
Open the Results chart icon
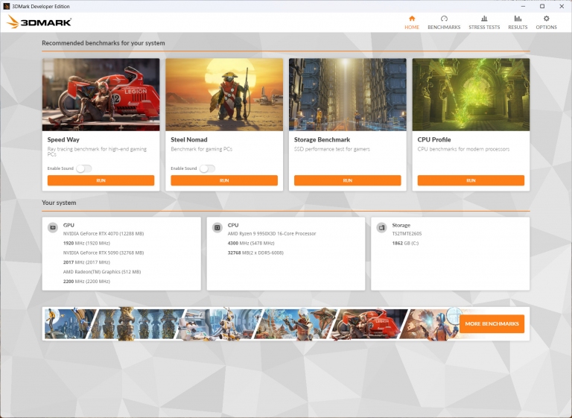pos(518,19)
